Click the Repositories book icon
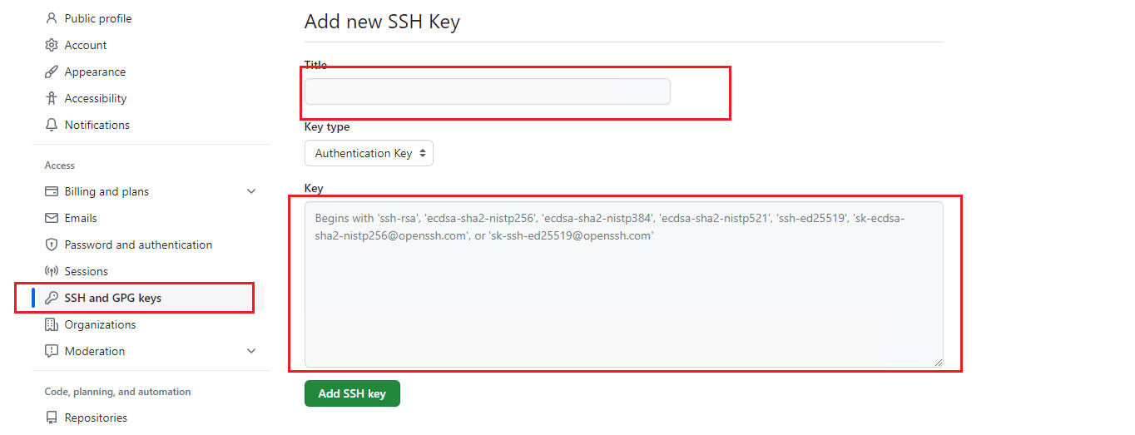The image size is (1135, 435). click(52, 418)
